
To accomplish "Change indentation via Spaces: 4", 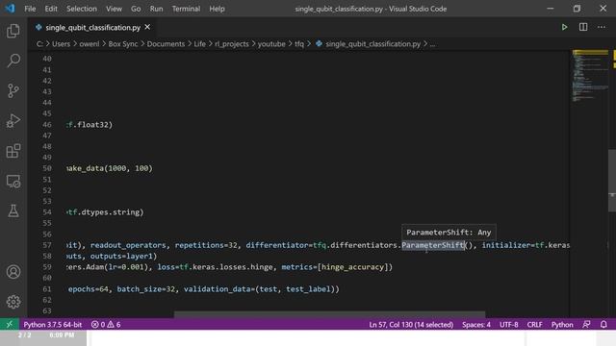I will click(476, 325).
